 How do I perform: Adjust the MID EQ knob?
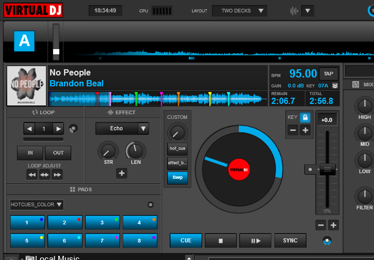[365, 133]
